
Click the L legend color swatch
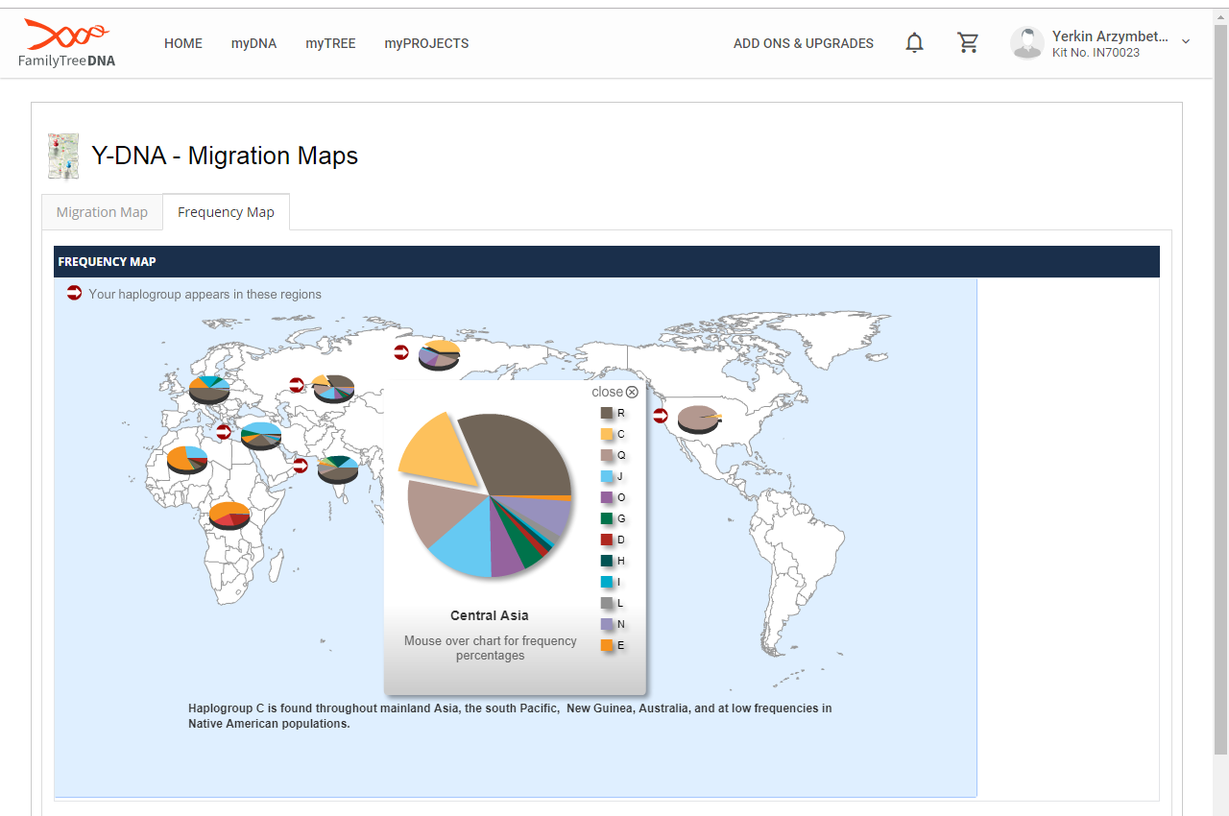pos(607,603)
